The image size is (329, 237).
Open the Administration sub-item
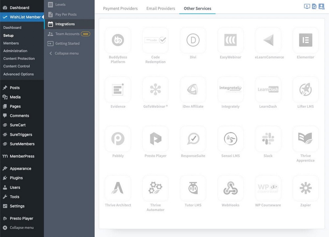[x=15, y=51]
